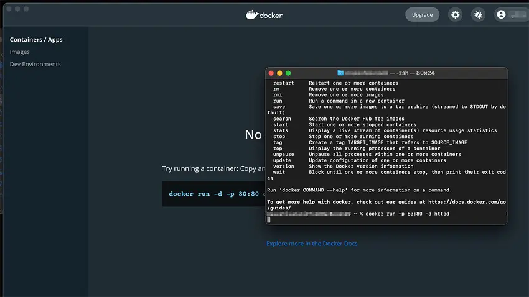Open the troubleshoot bug icon
The height and width of the screenshot is (297, 529).
tap(478, 14)
